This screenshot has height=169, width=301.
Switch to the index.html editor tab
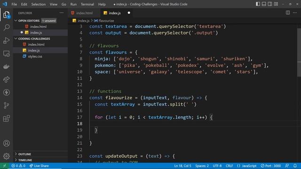click(84, 13)
